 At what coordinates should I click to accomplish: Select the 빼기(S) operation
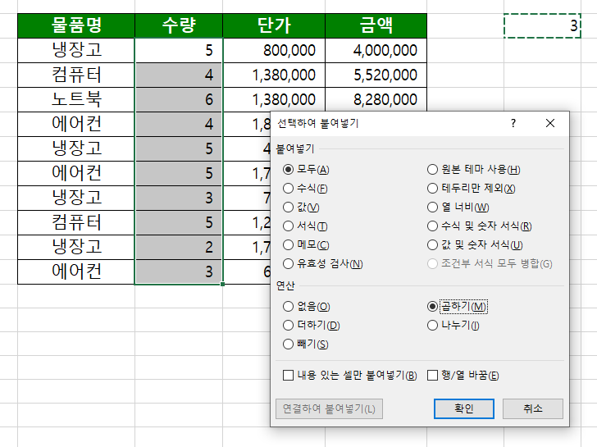pos(288,344)
